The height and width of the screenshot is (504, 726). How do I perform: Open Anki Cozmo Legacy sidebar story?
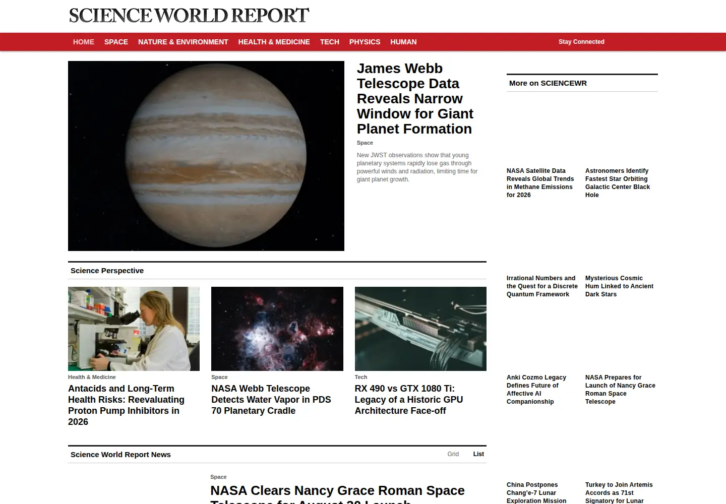click(x=536, y=390)
